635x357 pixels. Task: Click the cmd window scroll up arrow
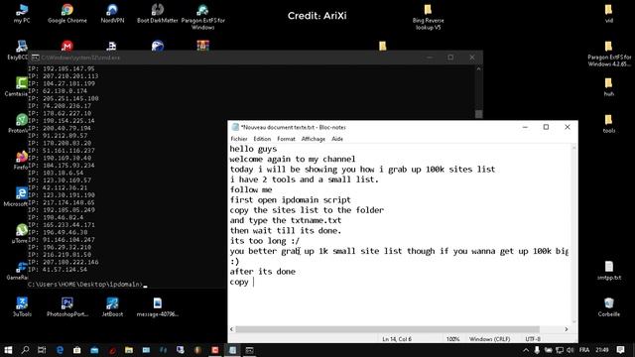click(478, 68)
